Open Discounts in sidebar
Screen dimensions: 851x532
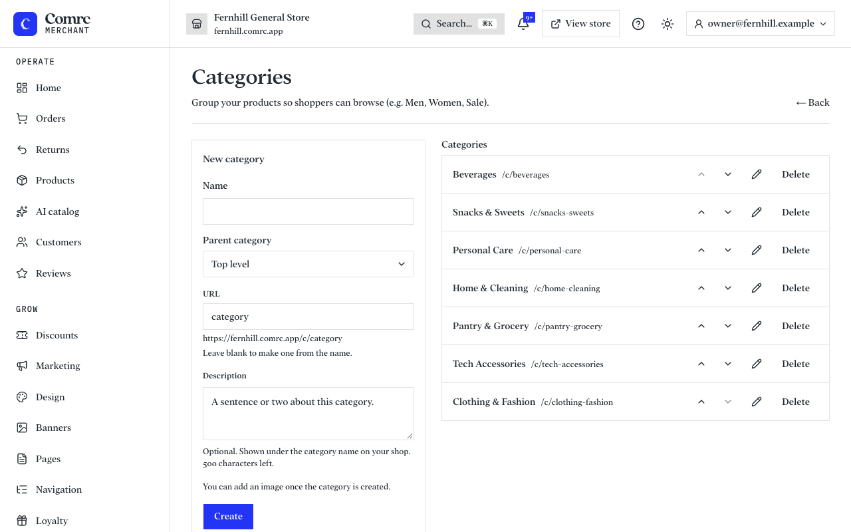click(85, 335)
